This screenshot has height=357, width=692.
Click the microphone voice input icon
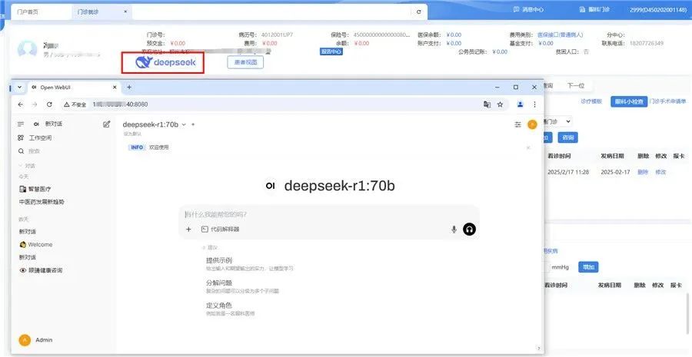click(454, 230)
